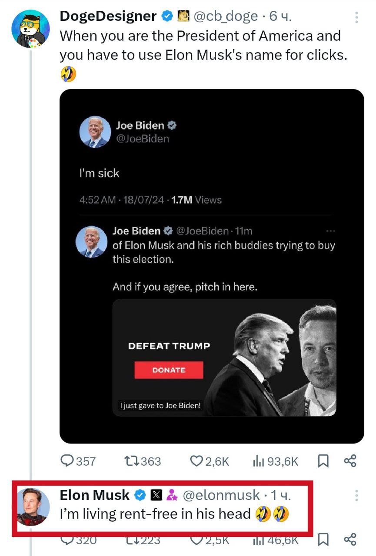
Task: Like DogeDesigner's post with heart icon
Action: [x=196, y=461]
